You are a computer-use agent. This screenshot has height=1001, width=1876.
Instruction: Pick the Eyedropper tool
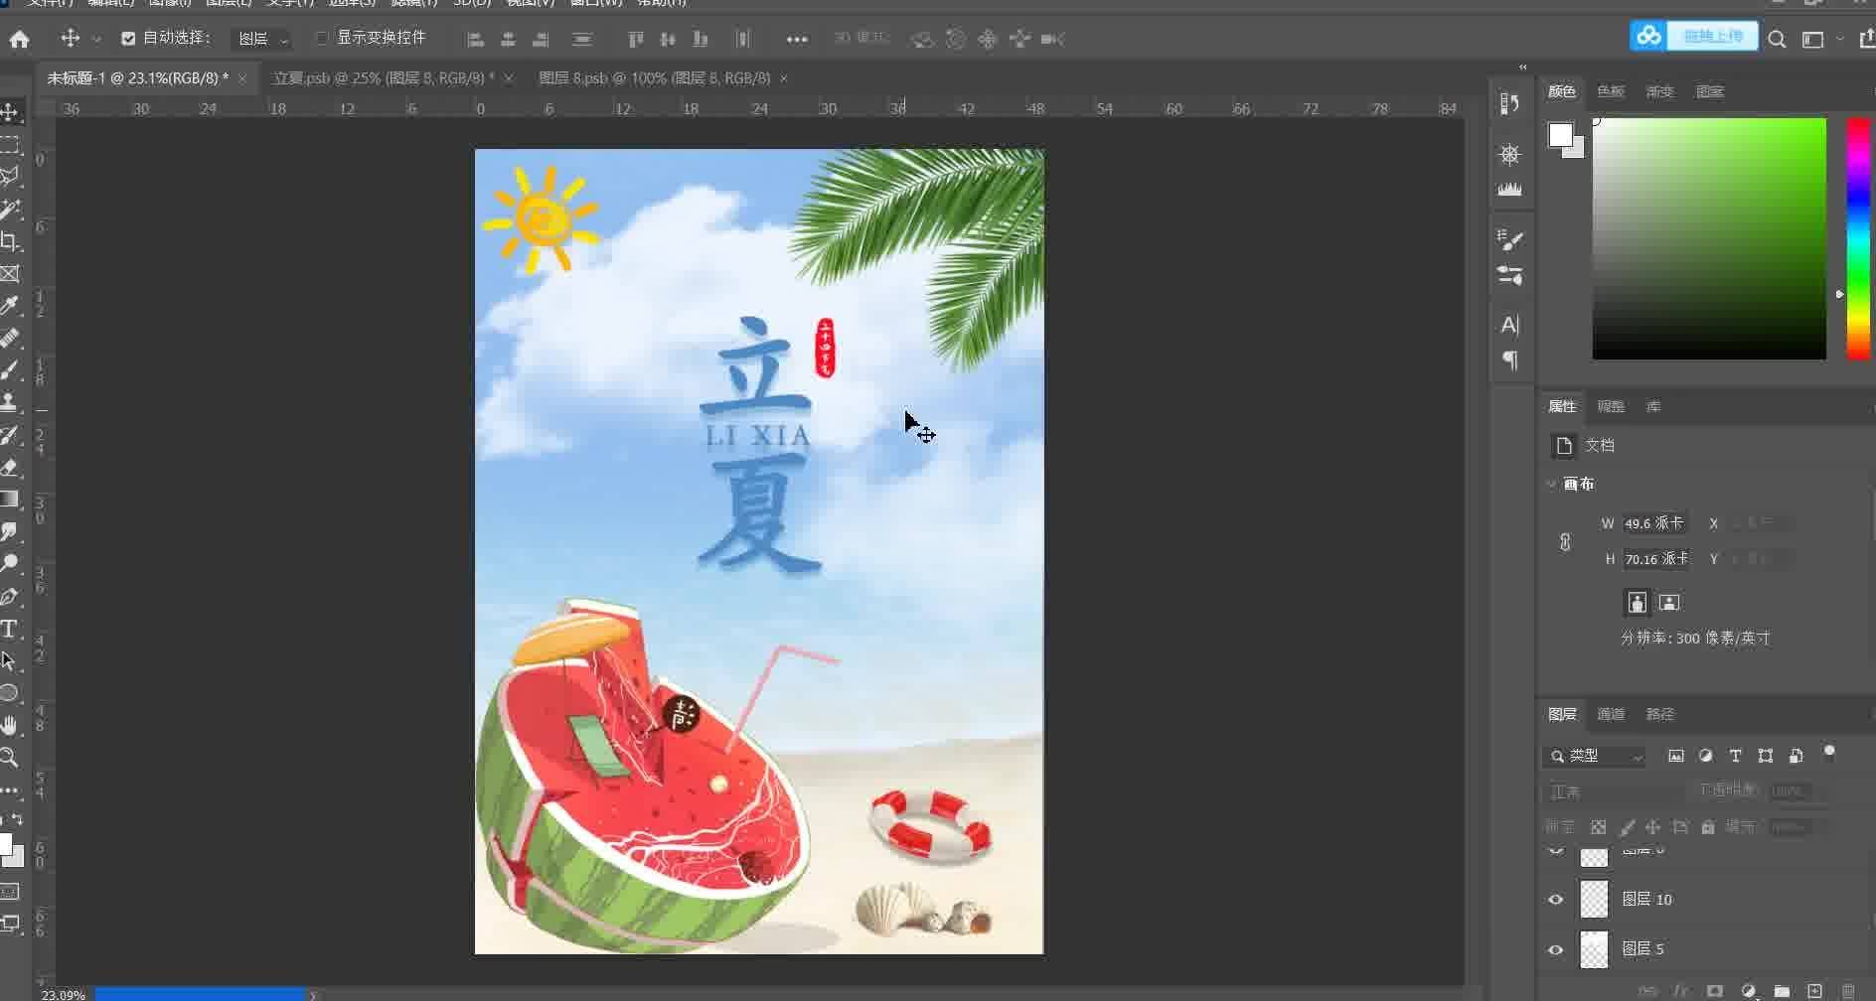10,306
